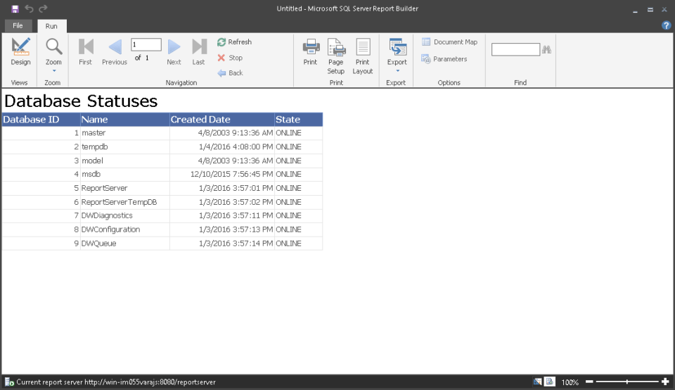Click the Name column header

[125, 120]
